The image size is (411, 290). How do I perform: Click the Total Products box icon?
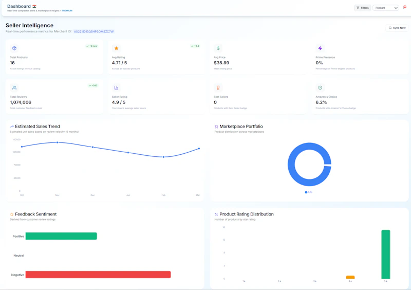click(14, 48)
